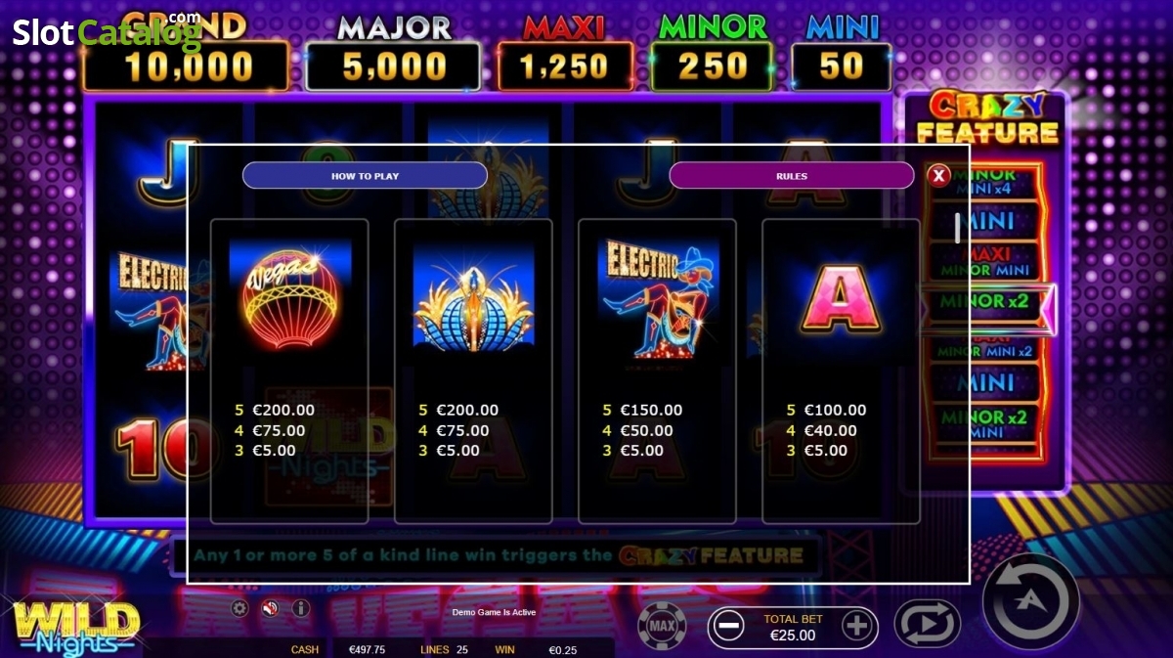Screen dimensions: 1173x658
Task: Click the MAJOR 5,000 jackpot display
Action: [394, 54]
